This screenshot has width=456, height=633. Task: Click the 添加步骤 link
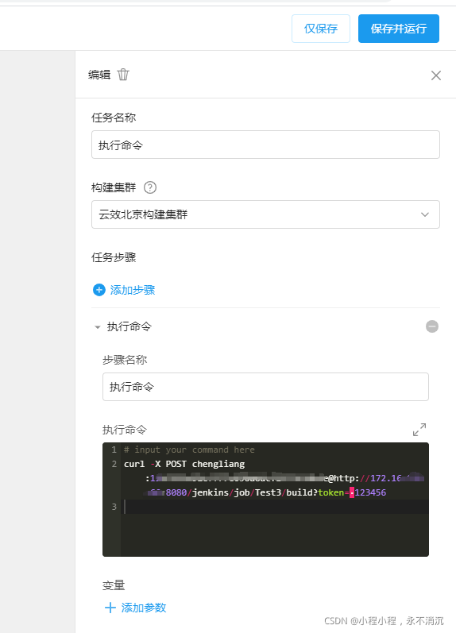tap(133, 290)
